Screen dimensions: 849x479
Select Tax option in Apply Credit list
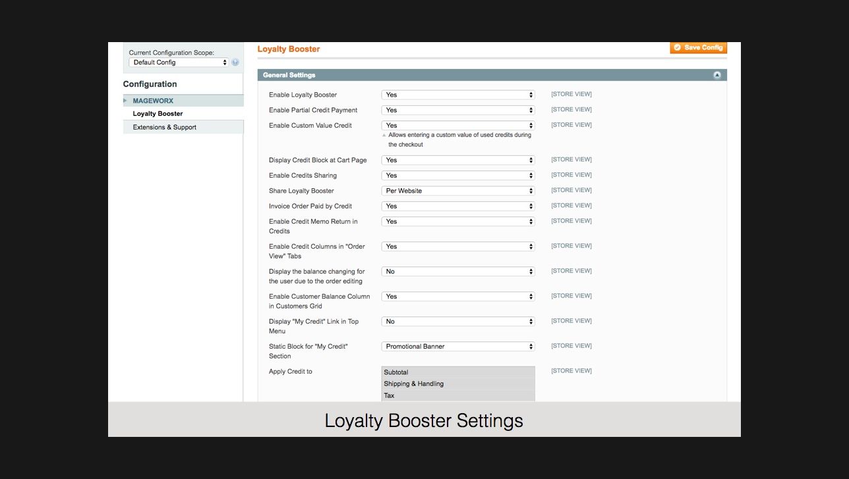click(x=458, y=395)
